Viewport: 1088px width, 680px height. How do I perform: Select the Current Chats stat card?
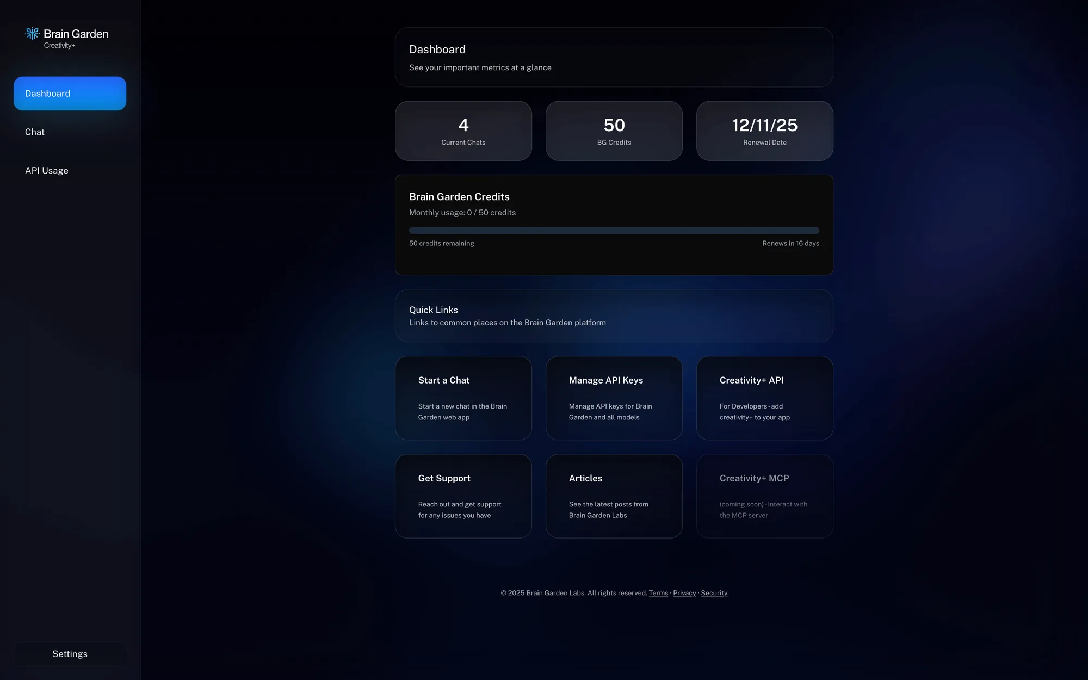(x=463, y=131)
